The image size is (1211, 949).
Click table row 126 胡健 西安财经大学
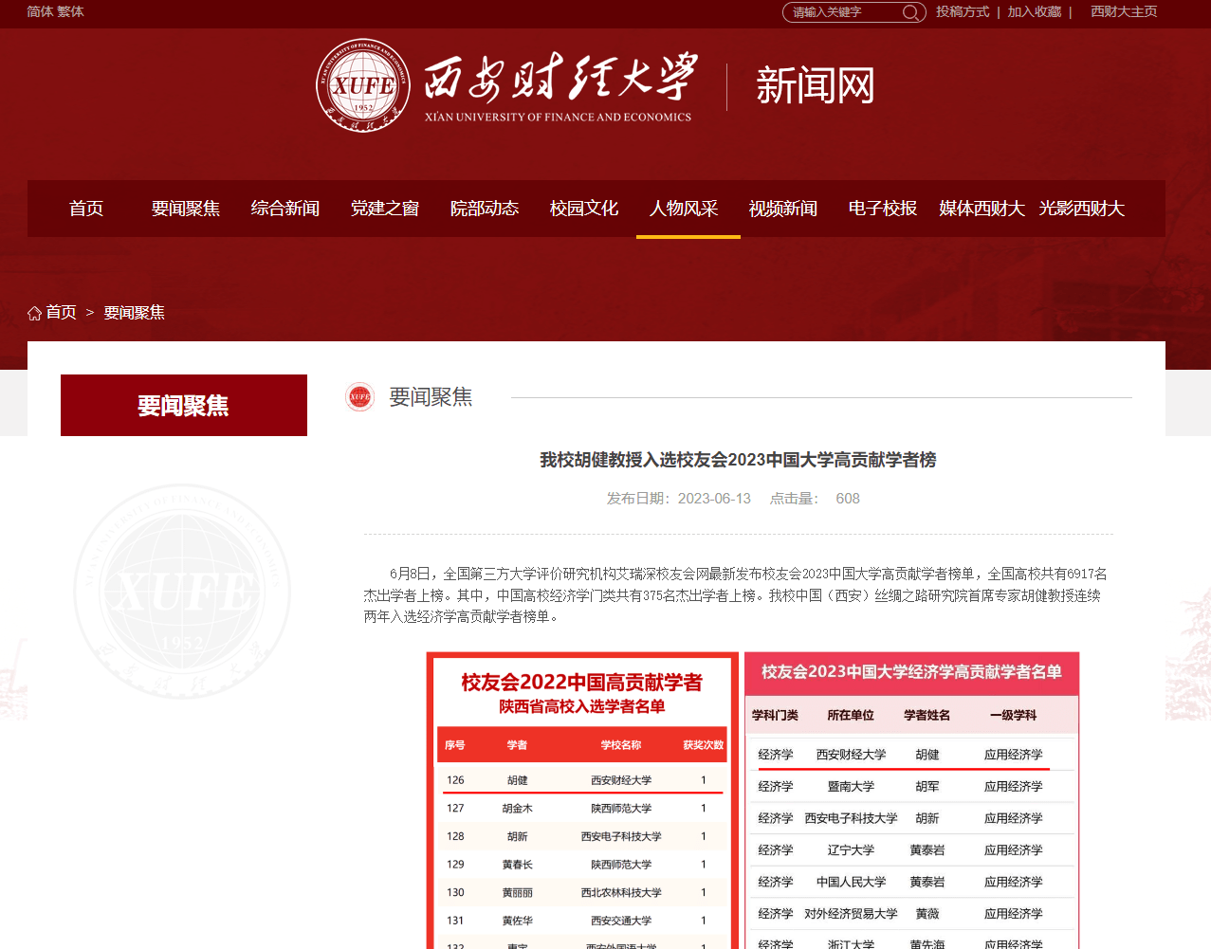582,780
